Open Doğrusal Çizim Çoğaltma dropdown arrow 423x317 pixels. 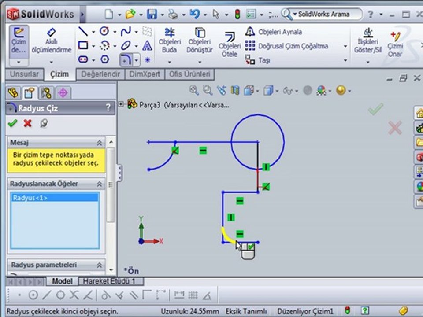[x=345, y=46]
